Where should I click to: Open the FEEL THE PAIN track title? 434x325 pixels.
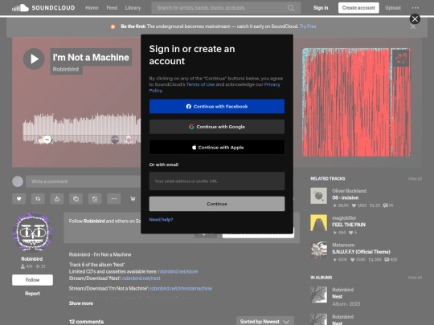click(349, 225)
